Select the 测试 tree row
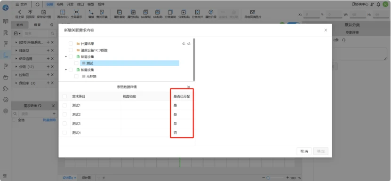Viewport: 391px width, 181px height. pos(129,63)
